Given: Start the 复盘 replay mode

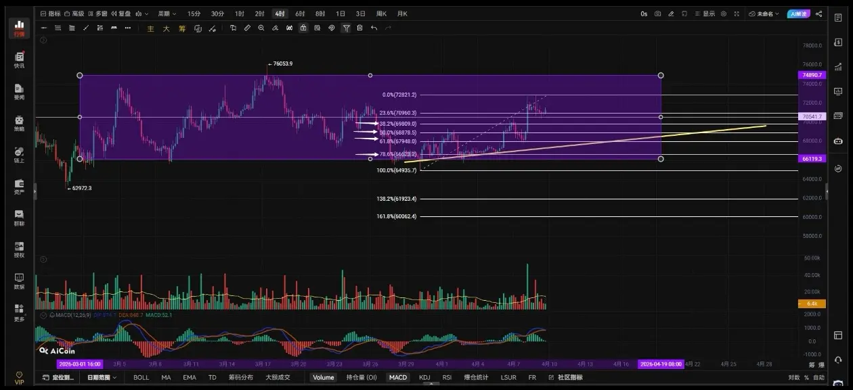Looking at the screenshot, I should (121, 14).
